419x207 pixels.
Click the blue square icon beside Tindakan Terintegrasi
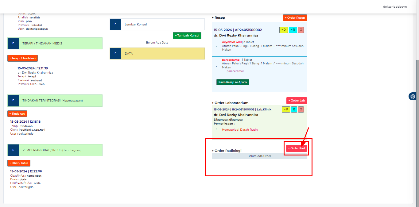[13, 101]
